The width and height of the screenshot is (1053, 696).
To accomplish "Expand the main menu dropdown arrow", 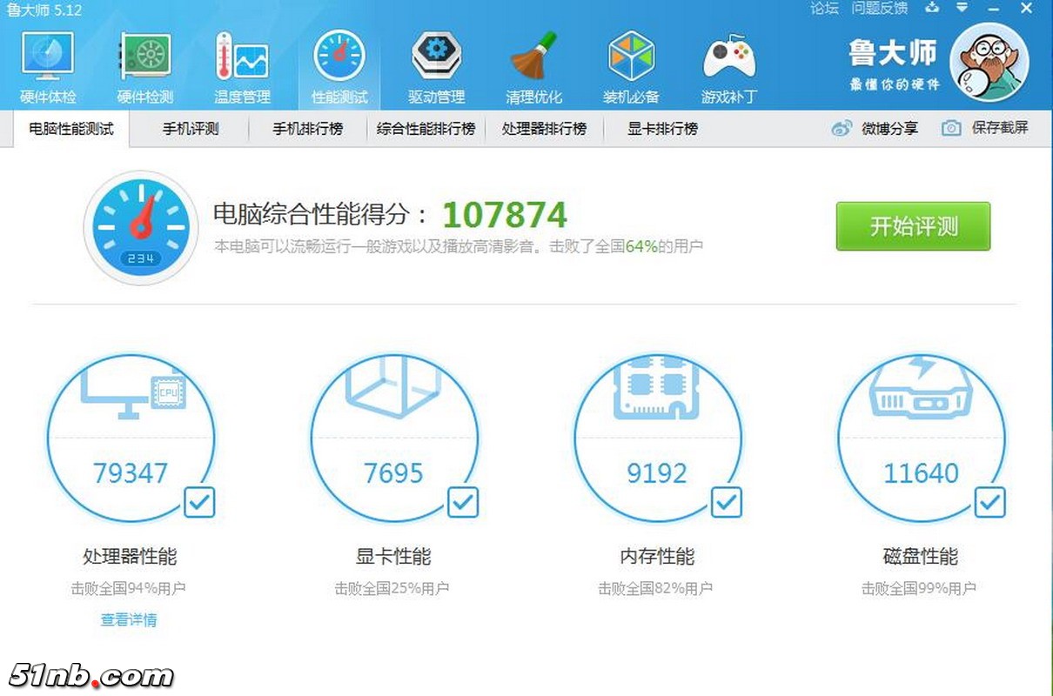I will [x=962, y=9].
